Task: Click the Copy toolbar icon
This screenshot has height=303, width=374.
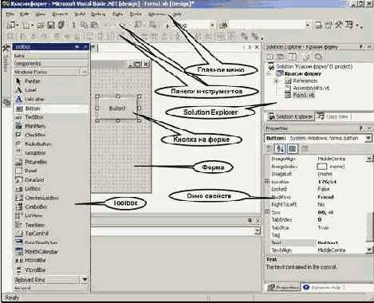Action: (84, 26)
